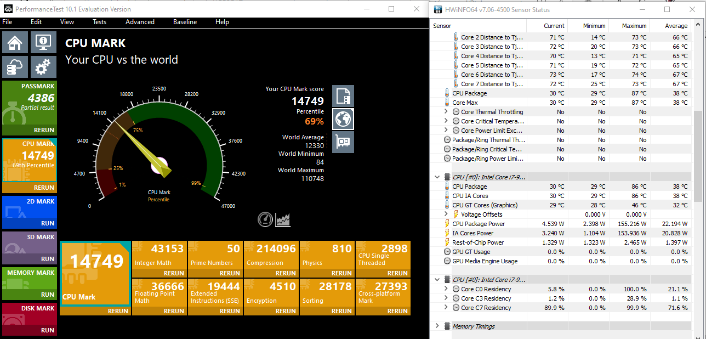This screenshot has width=706, height=339.
Task: Open the Baseline menu
Action: (x=185, y=22)
